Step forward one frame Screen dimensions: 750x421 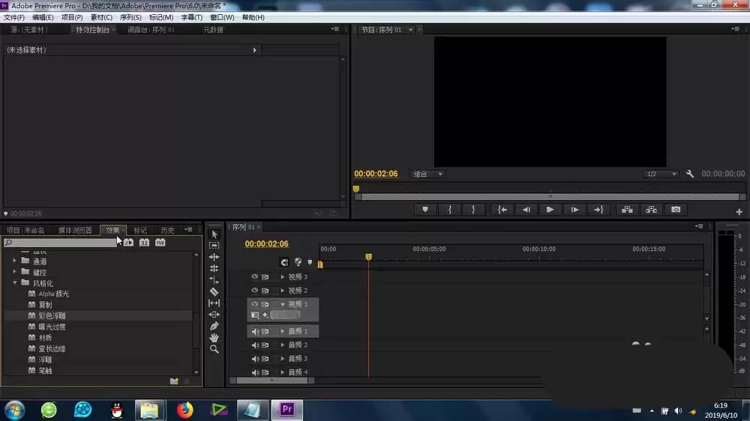click(574, 209)
